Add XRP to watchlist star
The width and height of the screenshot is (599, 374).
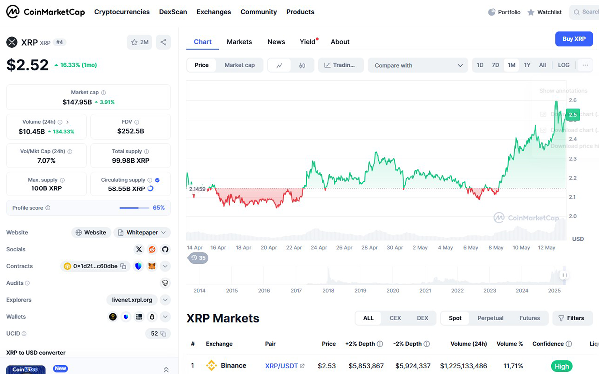140,42
